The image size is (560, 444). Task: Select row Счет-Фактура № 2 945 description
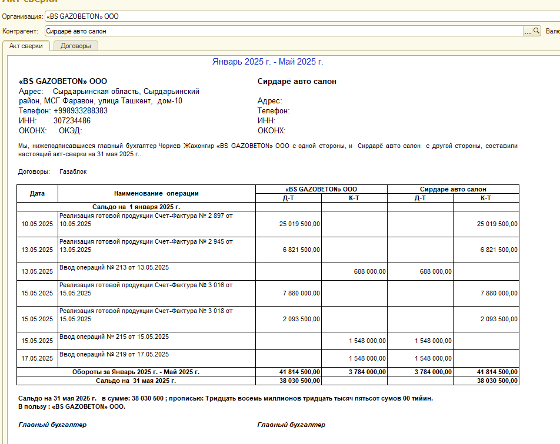point(157,250)
